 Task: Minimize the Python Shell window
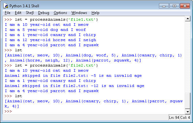click(x=164, y=6)
